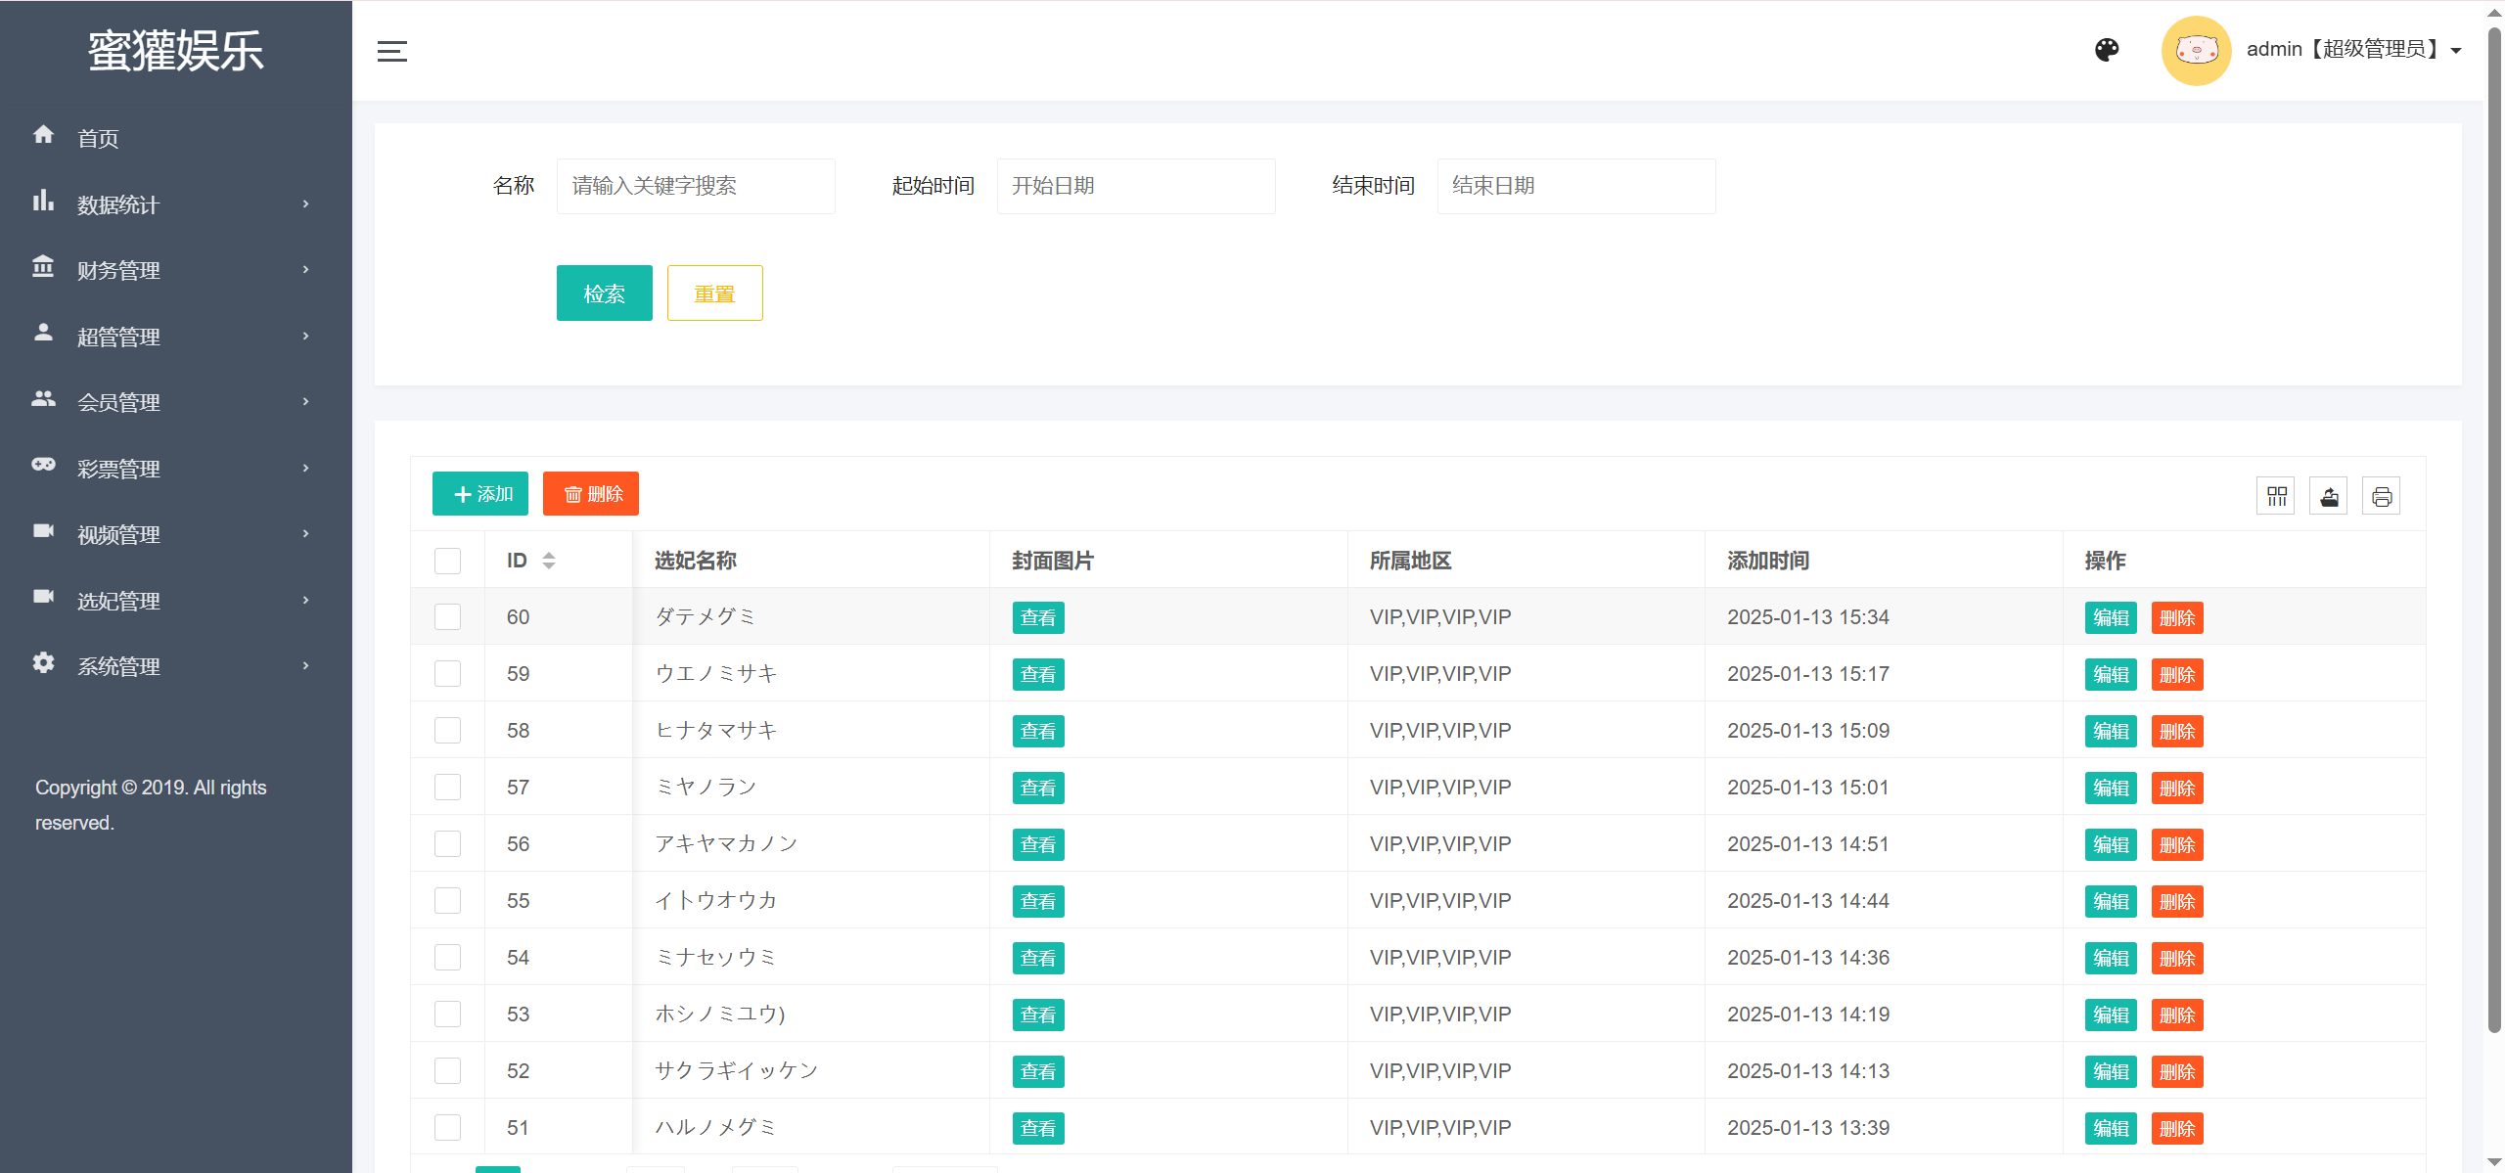This screenshot has width=2505, height=1173.
Task: Check the select-all header checkbox
Action: (447, 561)
